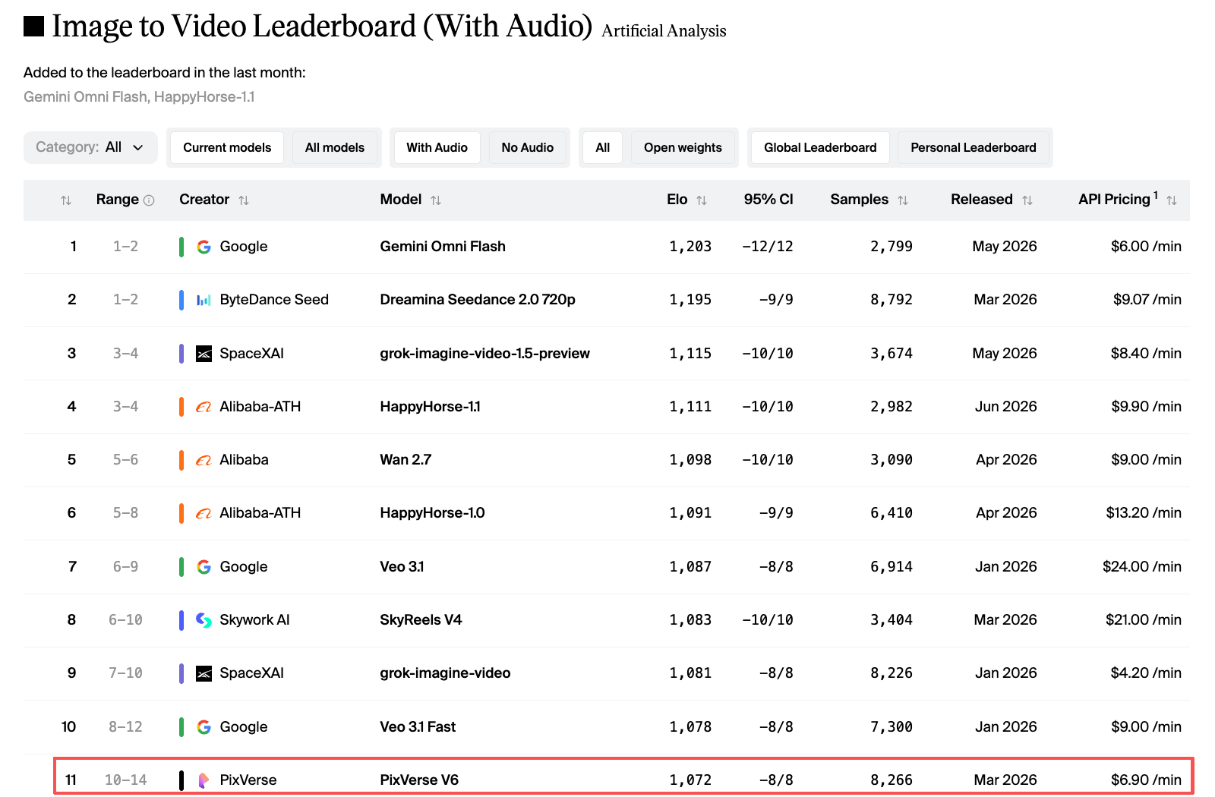This screenshot has height=797, width=1215.
Task: Click the 8,792 samples value
Action: coord(892,300)
